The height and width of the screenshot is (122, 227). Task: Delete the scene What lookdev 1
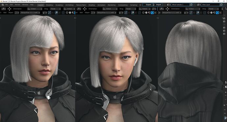point(194,5)
